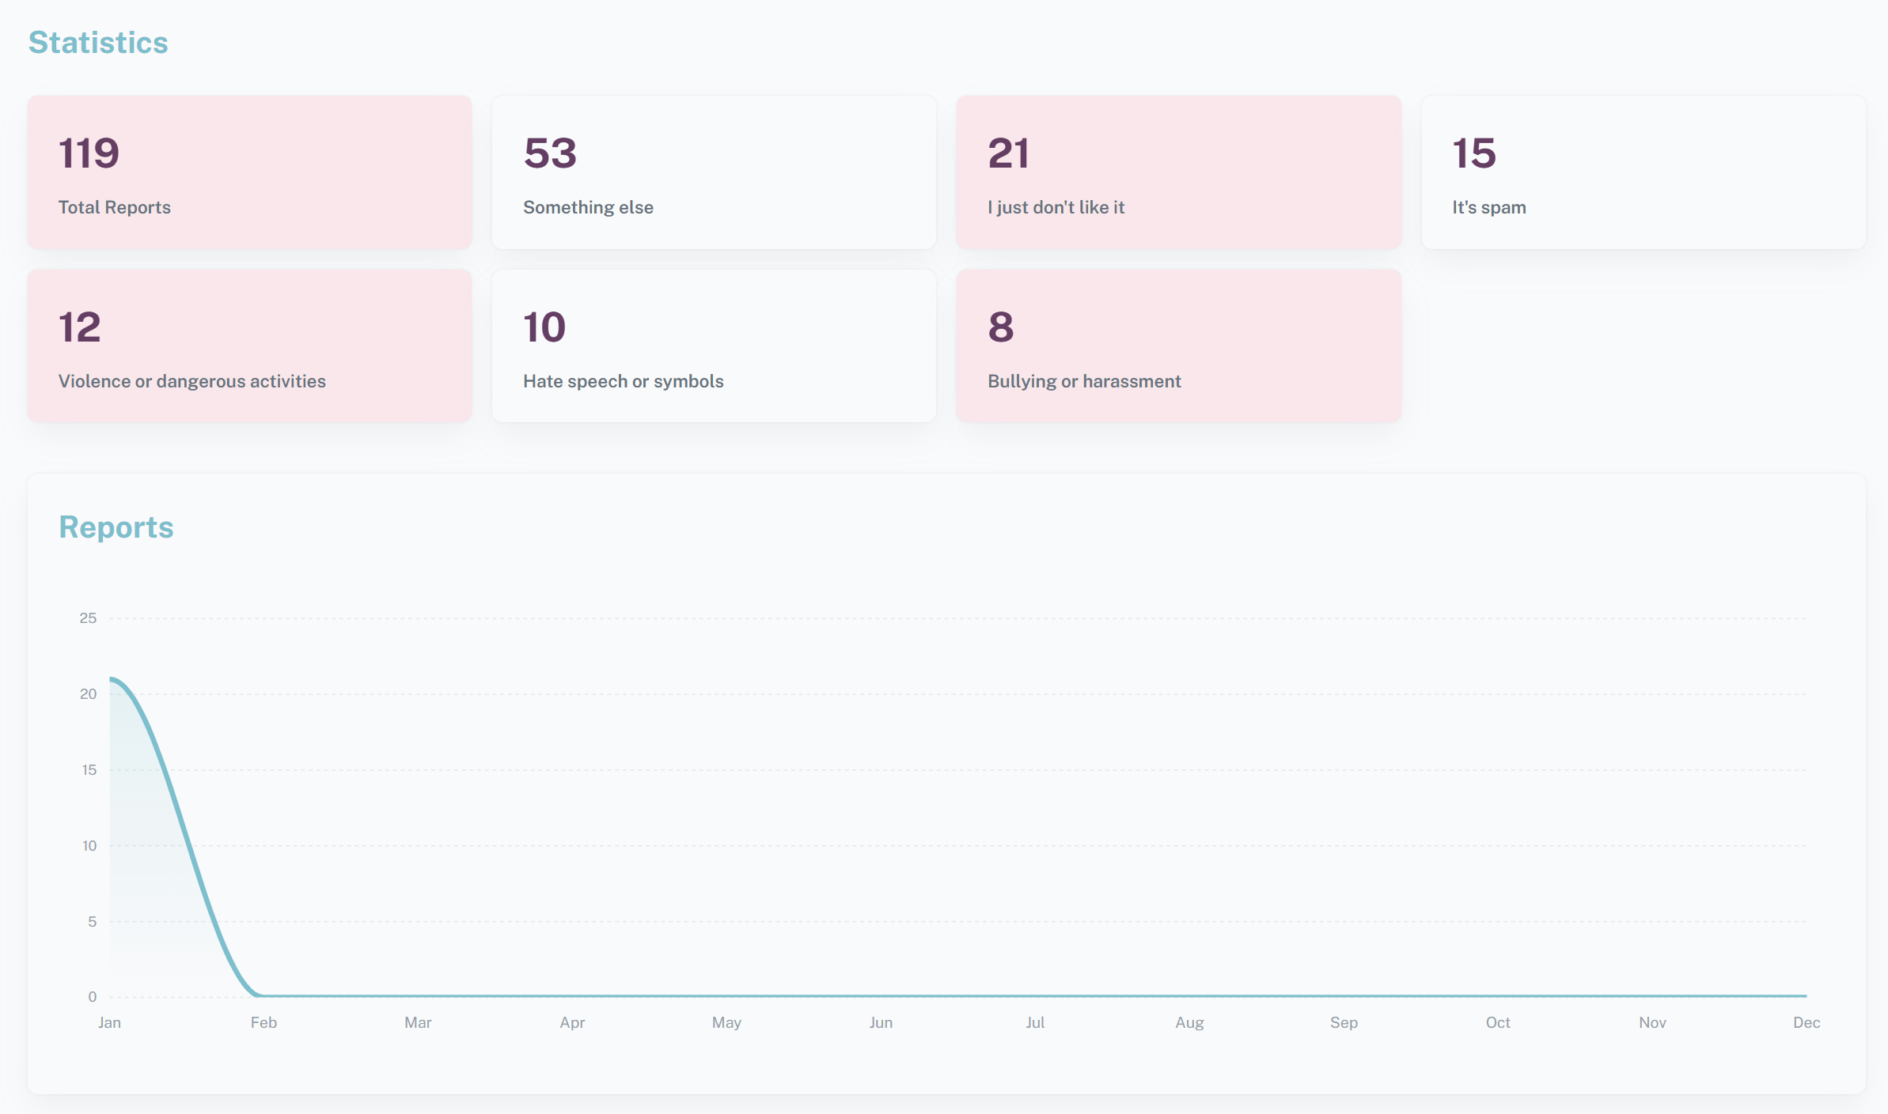Click the Reports chart title
Screen dimensions: 1888x1114
pyautogui.click(x=116, y=527)
